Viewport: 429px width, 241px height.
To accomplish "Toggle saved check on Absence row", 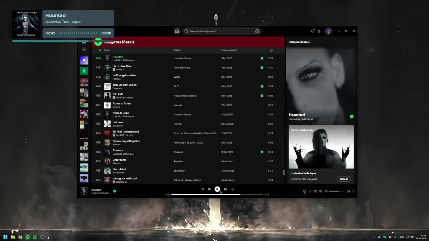I will coord(262,152).
